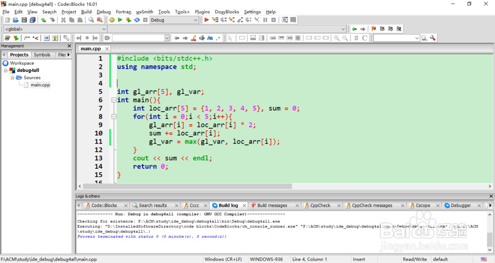The image size is (495, 263).
Task: Clear all bookmarks with crossed flag icon
Action: coord(399,29)
